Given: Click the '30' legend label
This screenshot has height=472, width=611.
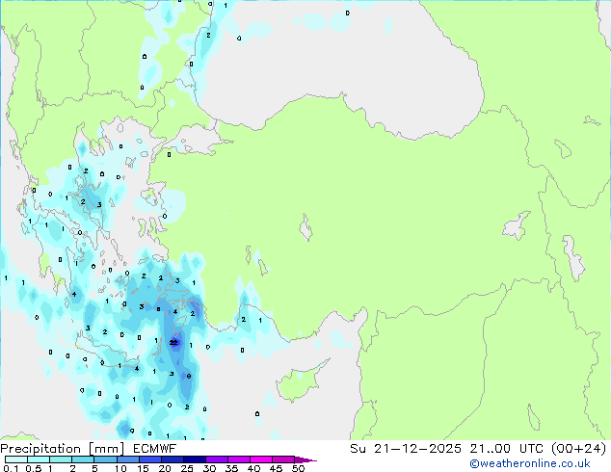Looking at the screenshot, I should click(210, 468).
